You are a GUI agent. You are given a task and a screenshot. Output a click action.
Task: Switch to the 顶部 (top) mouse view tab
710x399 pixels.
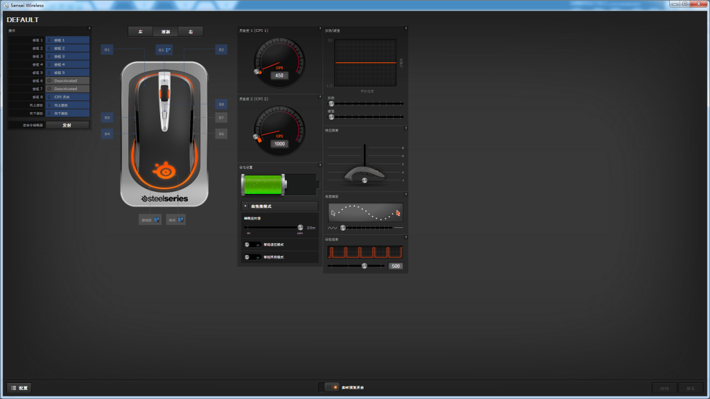[x=165, y=32]
